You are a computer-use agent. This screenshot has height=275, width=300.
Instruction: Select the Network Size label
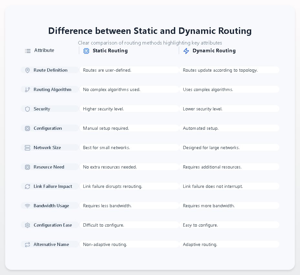tap(47, 148)
